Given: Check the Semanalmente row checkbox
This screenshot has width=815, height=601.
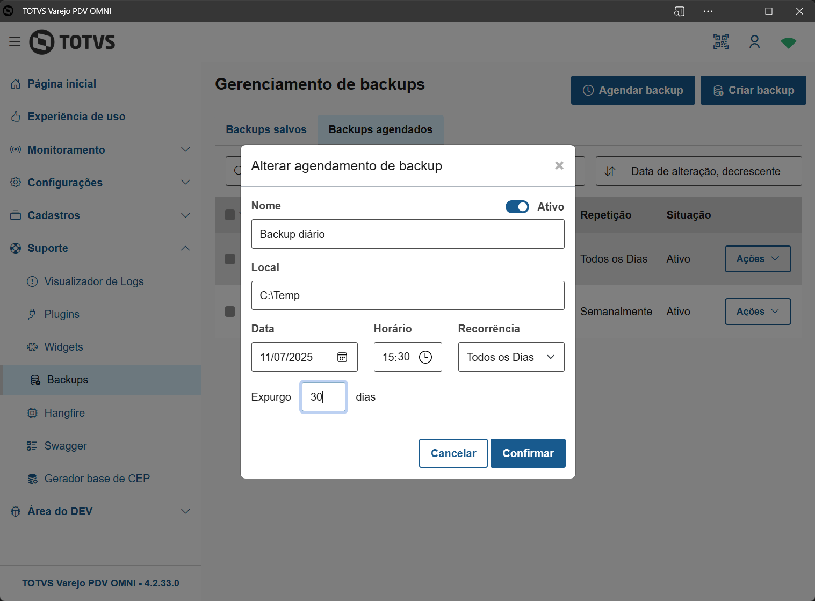Looking at the screenshot, I should [x=230, y=312].
